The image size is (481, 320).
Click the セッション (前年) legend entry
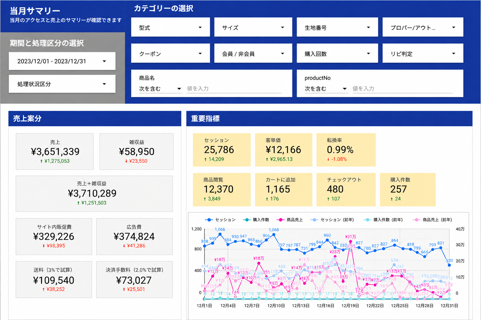pos(332,220)
